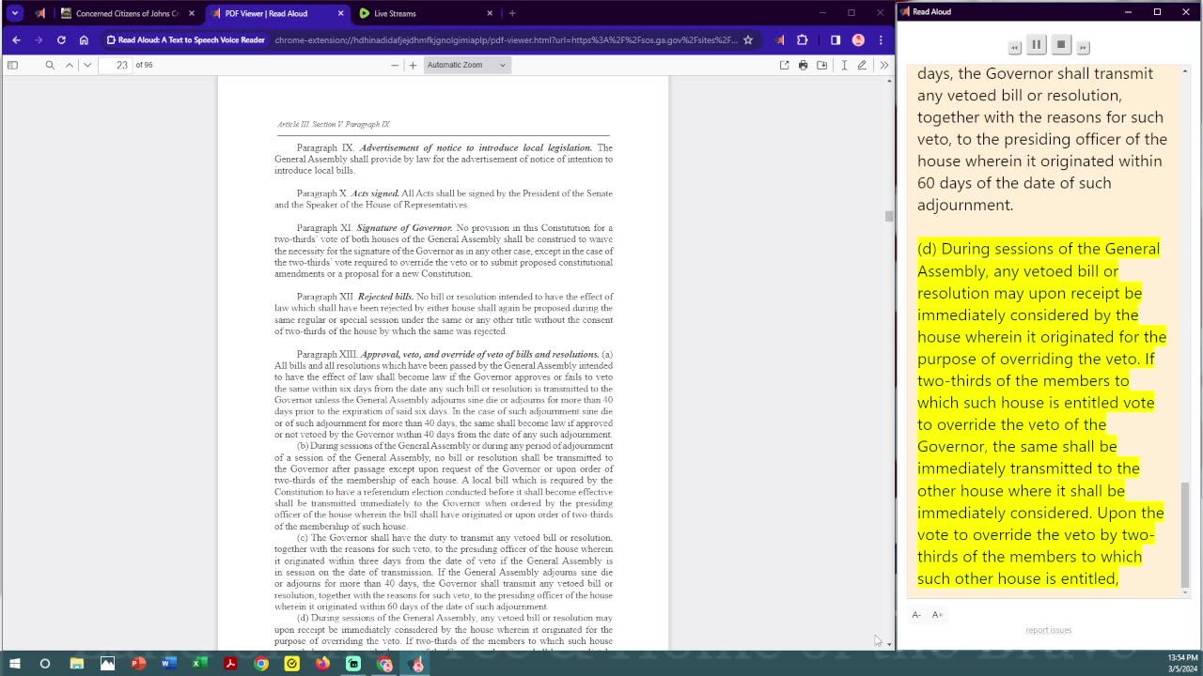Open the Chrome three-dot menu
Screen dimensions: 1203x676
(881, 40)
